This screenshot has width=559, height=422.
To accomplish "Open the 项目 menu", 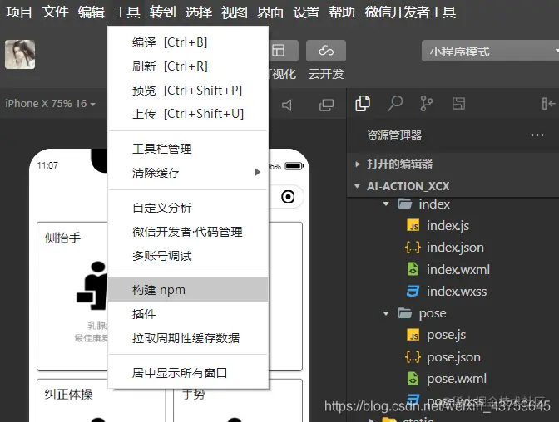I will (19, 12).
